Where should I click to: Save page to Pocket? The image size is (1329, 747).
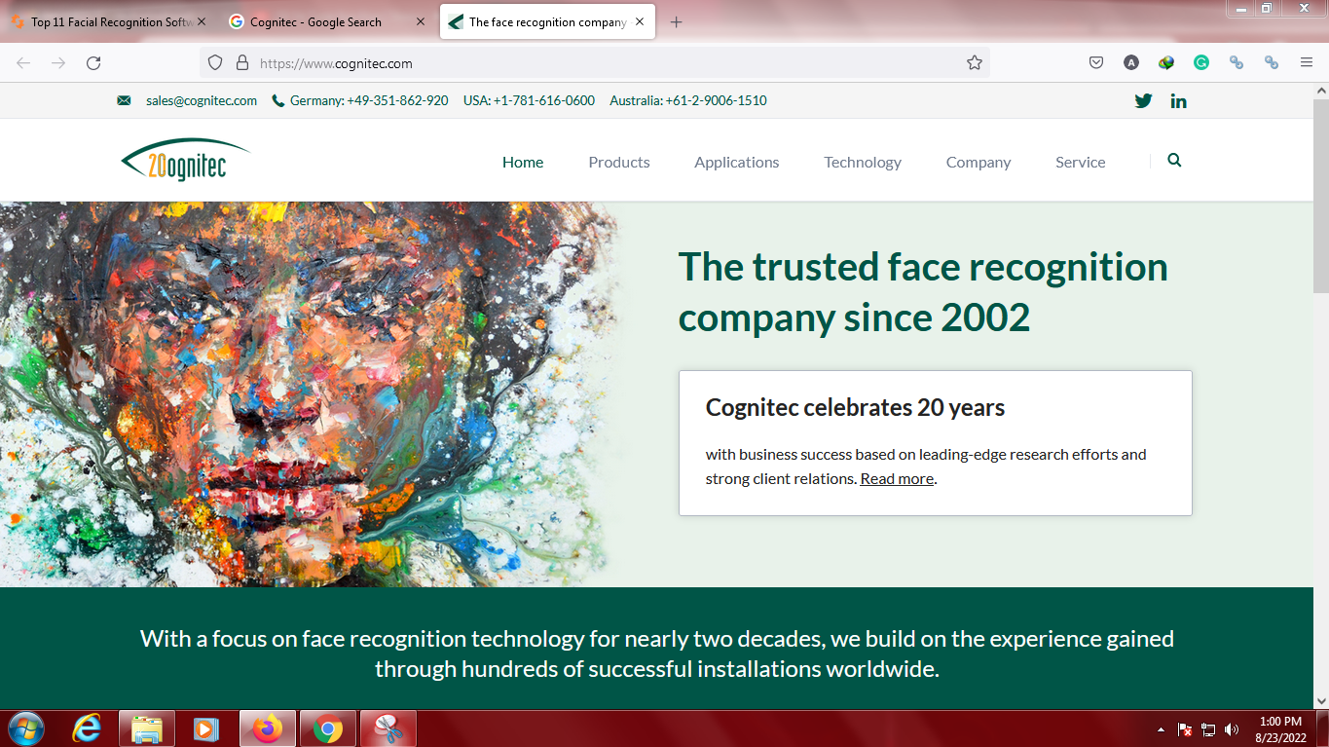point(1096,62)
